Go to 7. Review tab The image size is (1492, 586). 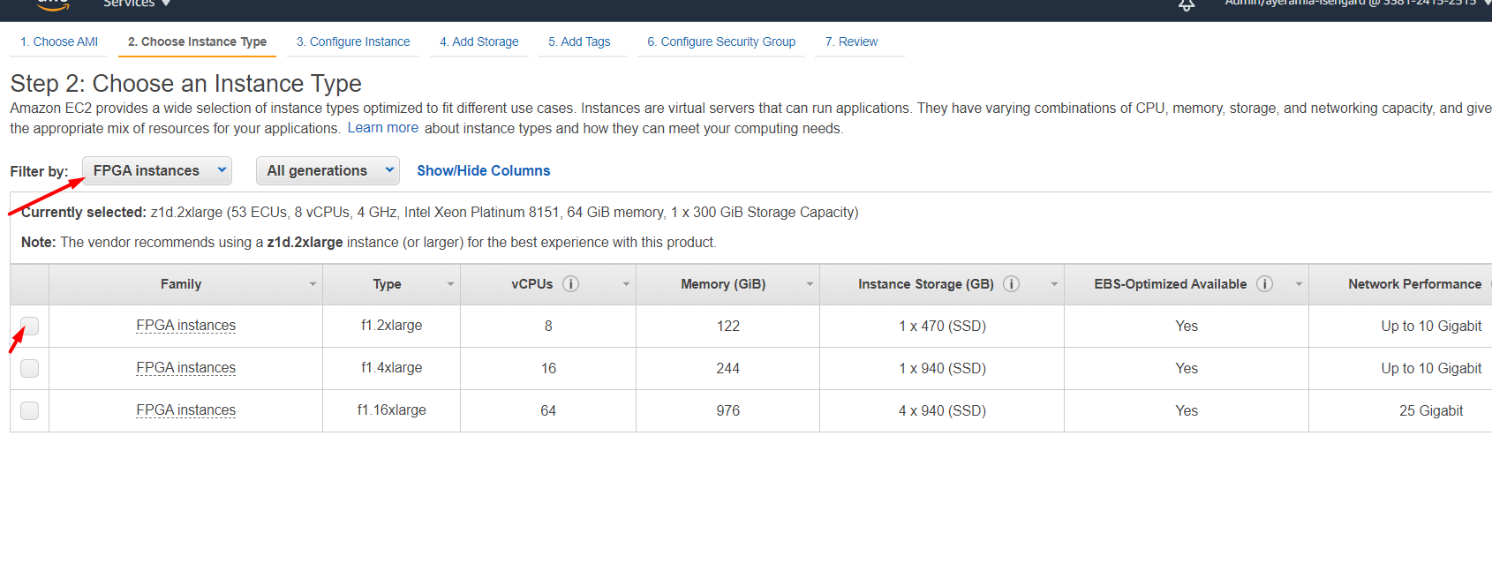(x=851, y=41)
